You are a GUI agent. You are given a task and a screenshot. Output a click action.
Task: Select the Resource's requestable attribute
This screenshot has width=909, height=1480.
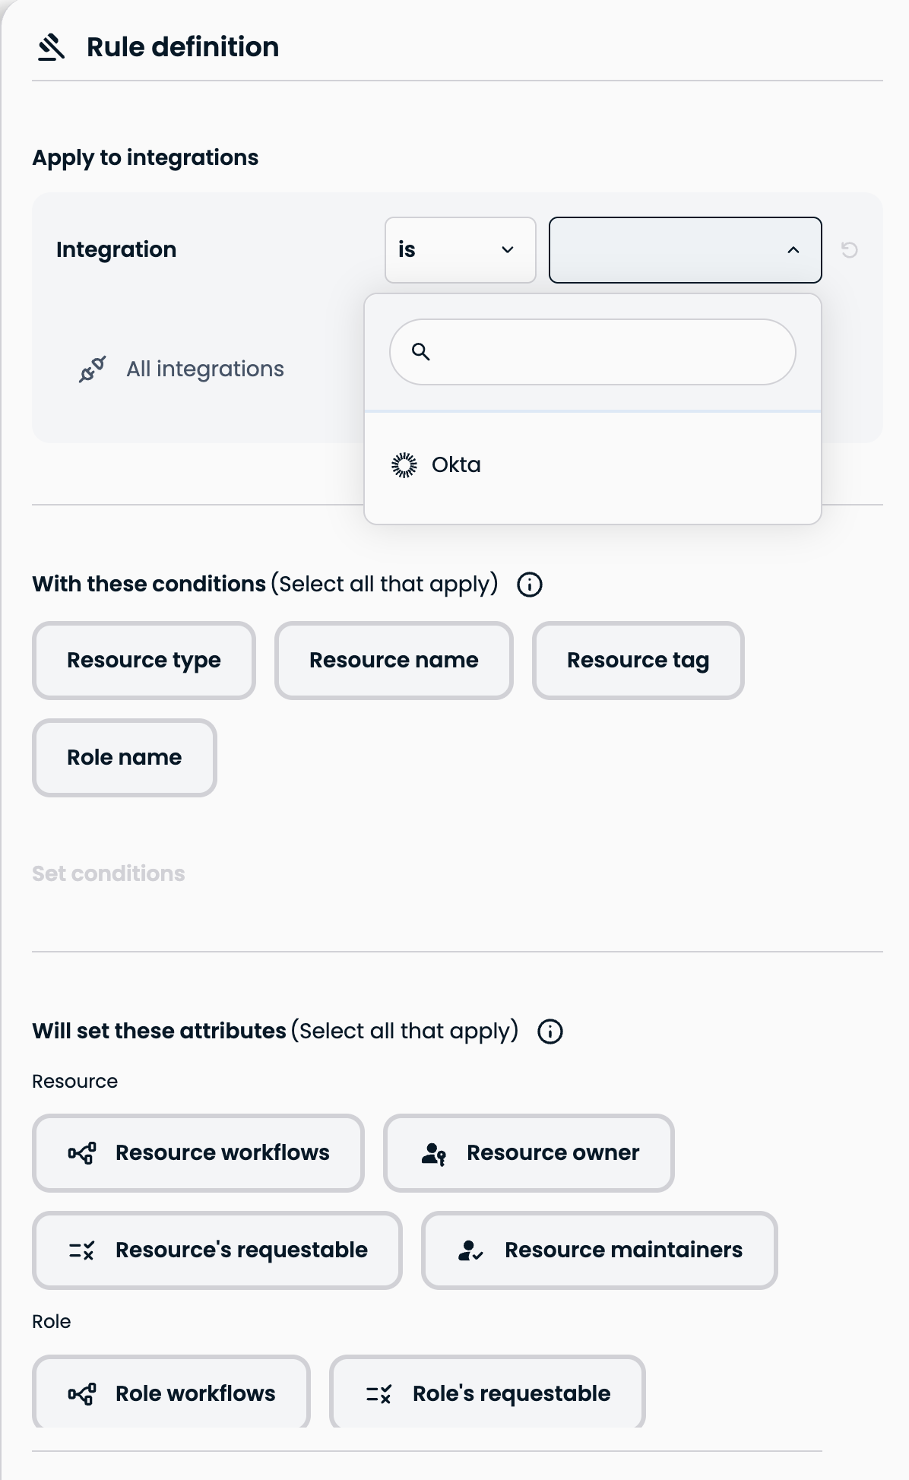217,1250
